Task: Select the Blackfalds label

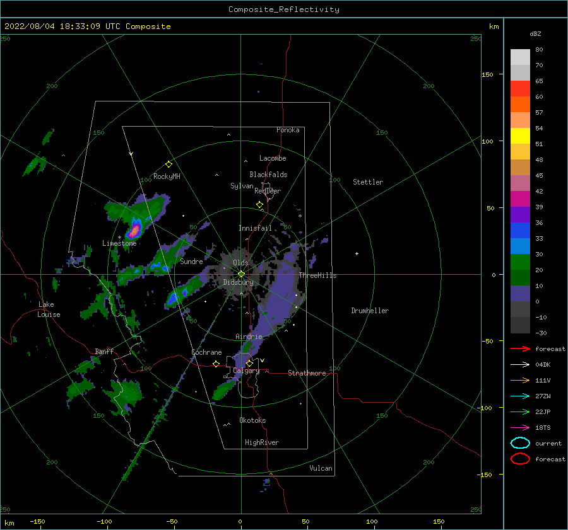Action: (268, 175)
